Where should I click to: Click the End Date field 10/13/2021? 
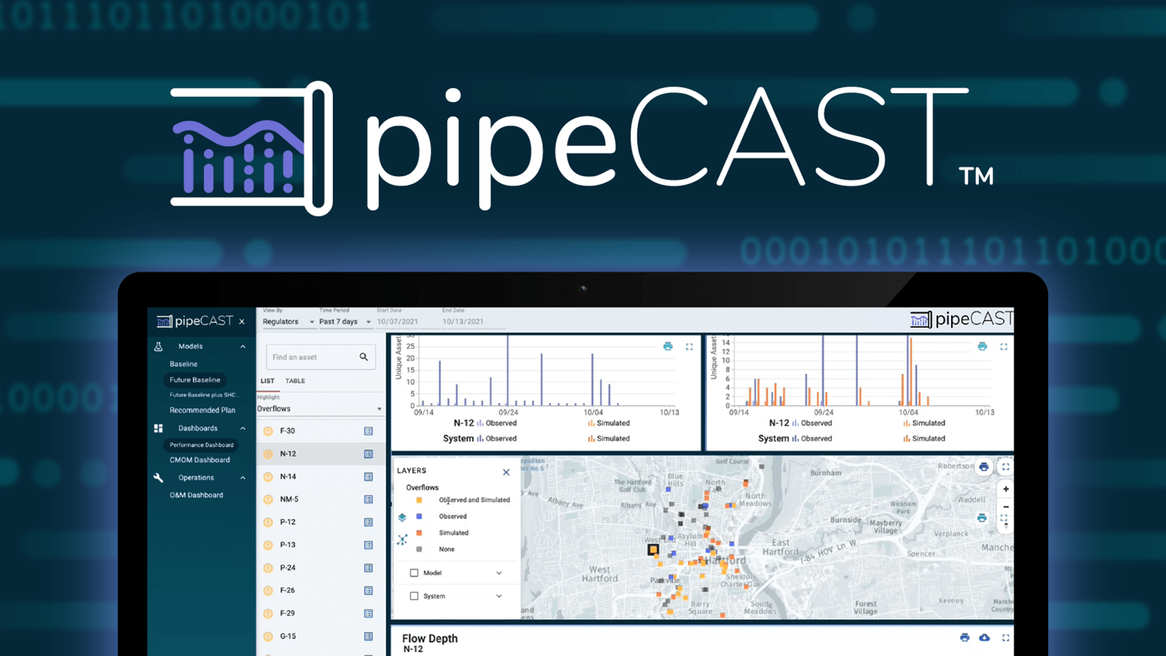point(474,321)
